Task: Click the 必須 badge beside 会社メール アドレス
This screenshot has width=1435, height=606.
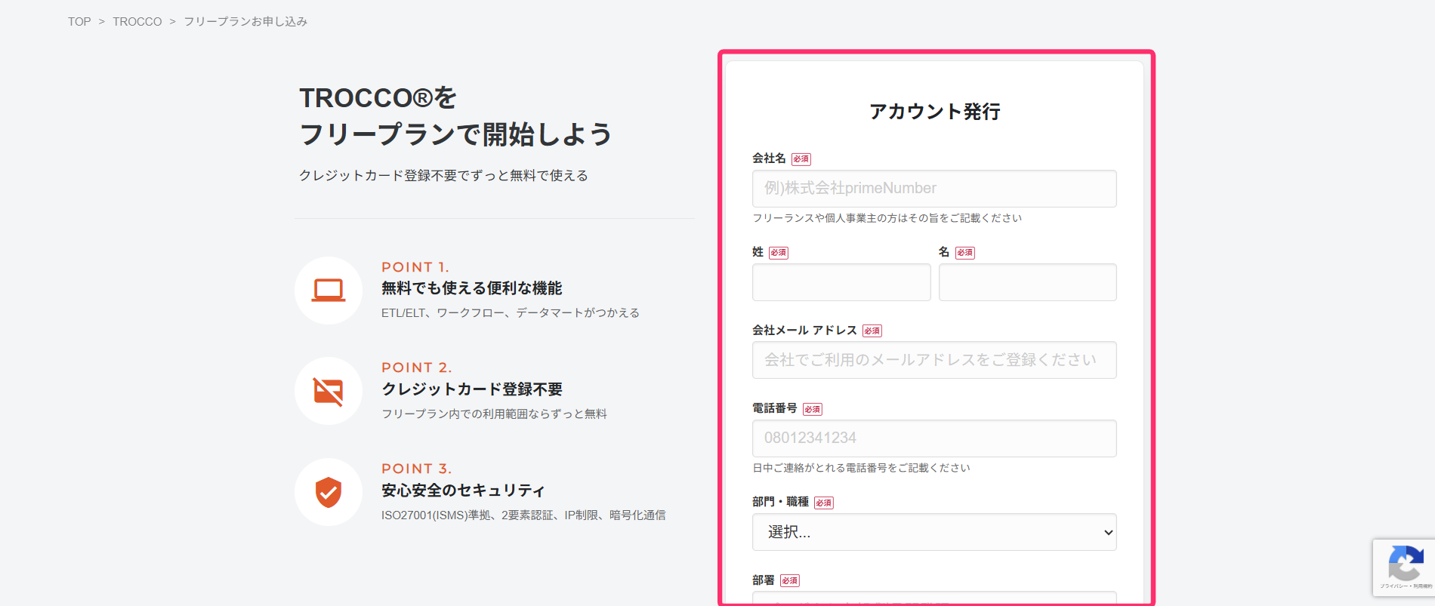Action: tap(872, 331)
